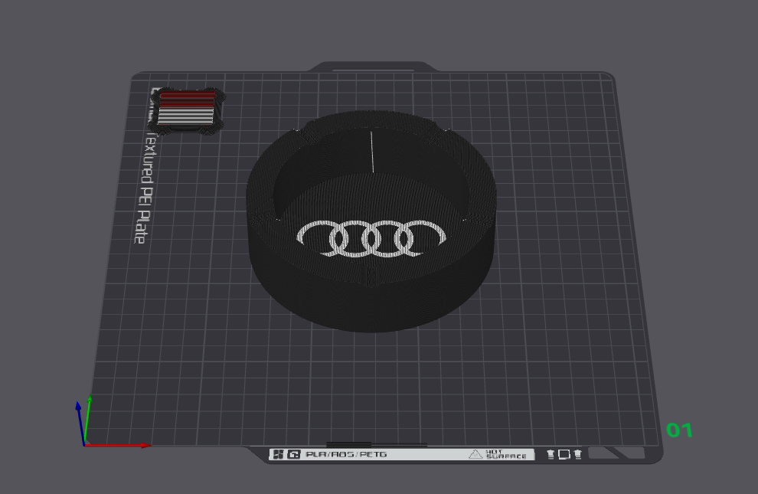Click the "PLA/ABS/PETG" label on the plate edge
This screenshot has width=758, height=494.
(346, 454)
